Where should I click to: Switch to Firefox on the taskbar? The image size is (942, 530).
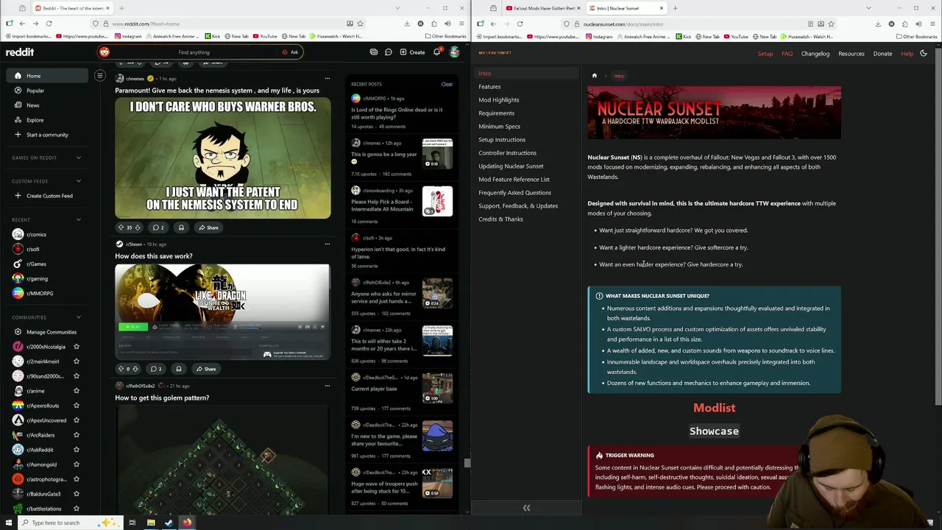(187, 523)
